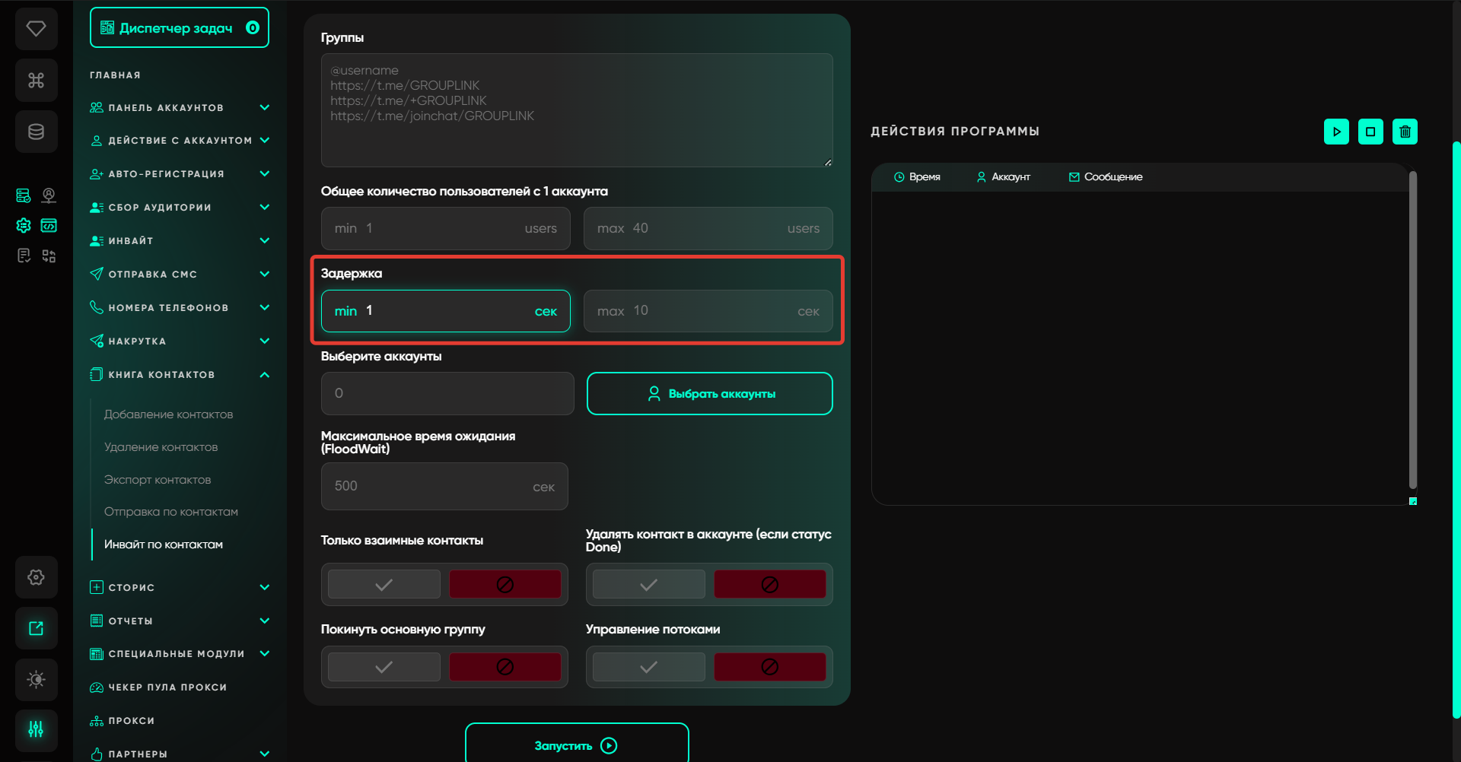Click the database icon in left sidebar
1461x762 pixels.
pyautogui.click(x=36, y=132)
